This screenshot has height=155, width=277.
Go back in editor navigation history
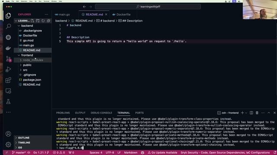click(x=84, y=7)
